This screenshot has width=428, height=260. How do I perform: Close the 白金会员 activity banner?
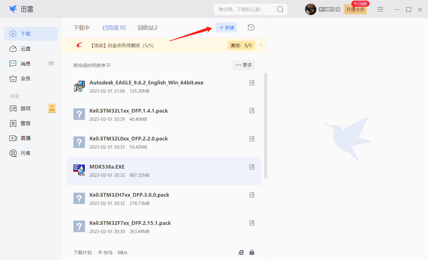261,45
